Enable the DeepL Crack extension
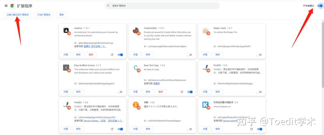 click(259, 55)
